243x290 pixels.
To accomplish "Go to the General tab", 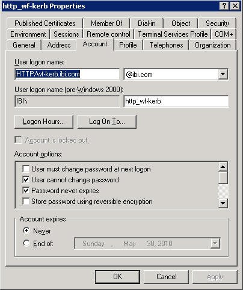I will pos(24,45).
